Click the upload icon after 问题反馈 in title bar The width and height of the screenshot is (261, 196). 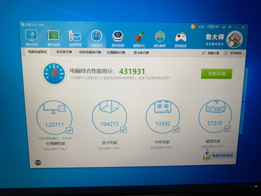(x=224, y=27)
